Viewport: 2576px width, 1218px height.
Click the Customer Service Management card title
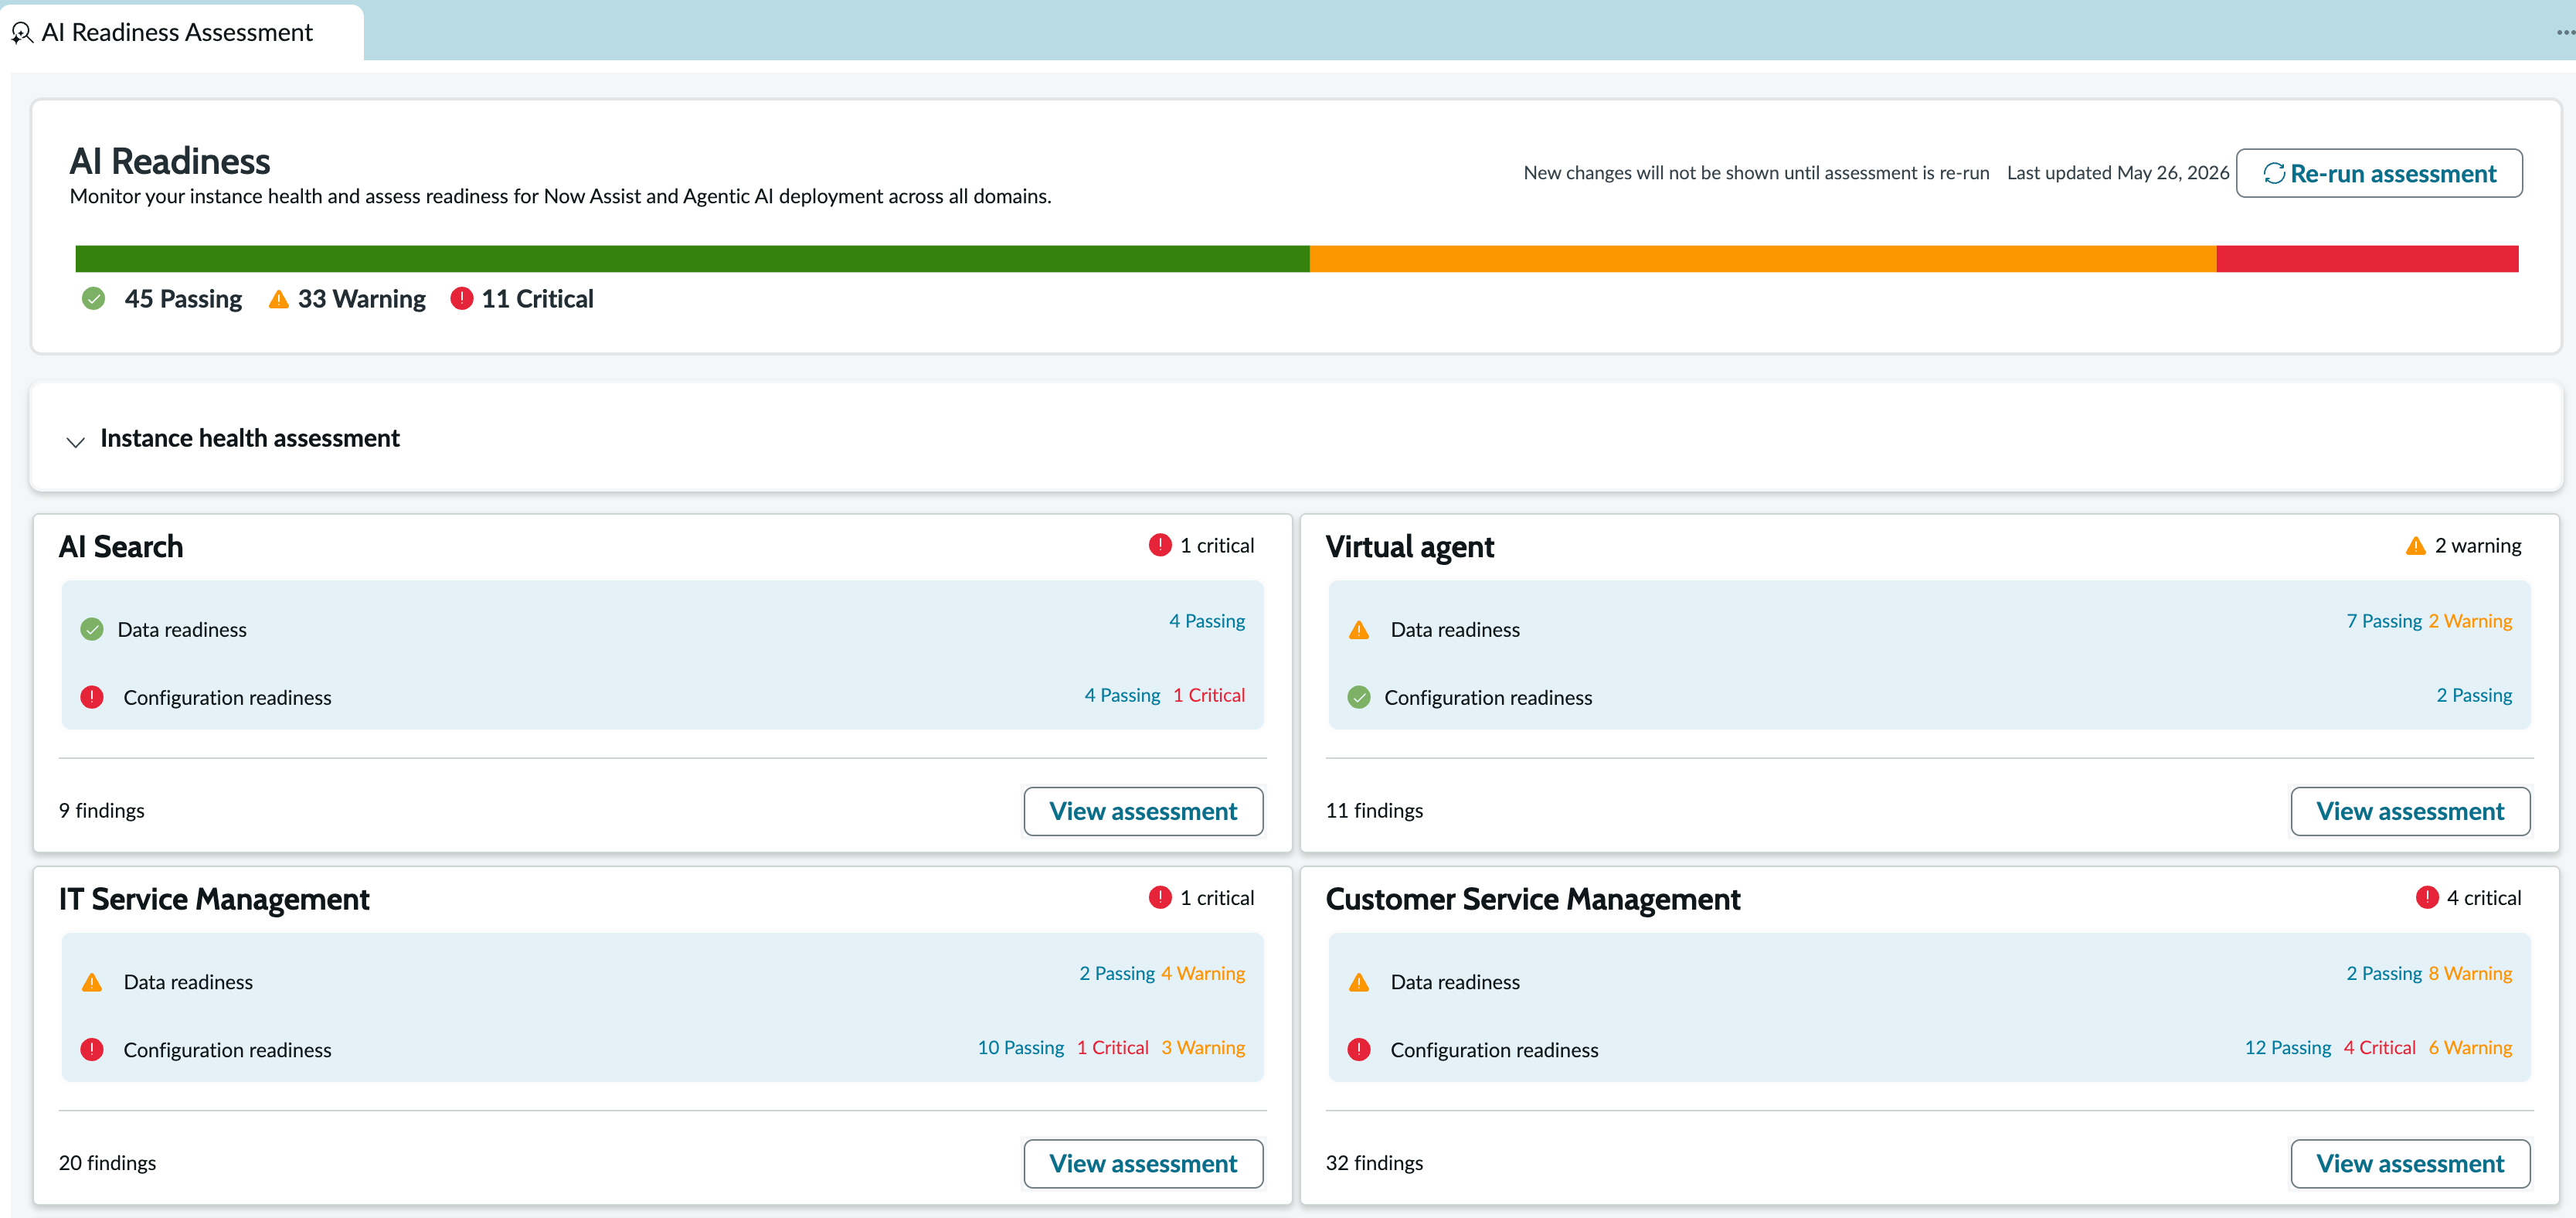1533,899
